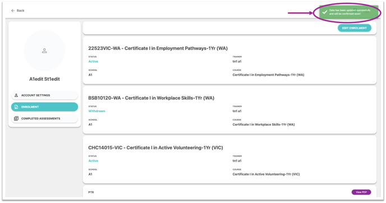Open the Account Settings menu item
This screenshot has width=386, height=203.
click(44, 95)
